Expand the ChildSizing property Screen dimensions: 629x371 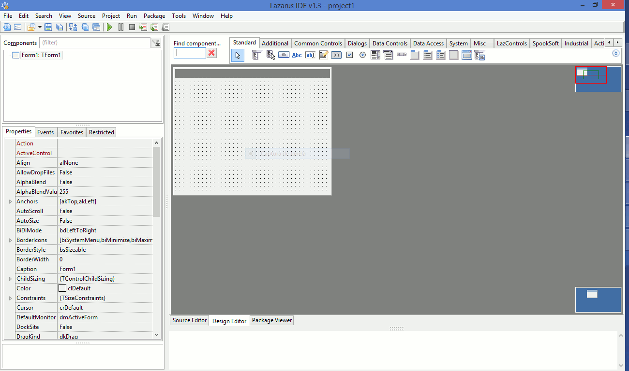(x=11, y=279)
